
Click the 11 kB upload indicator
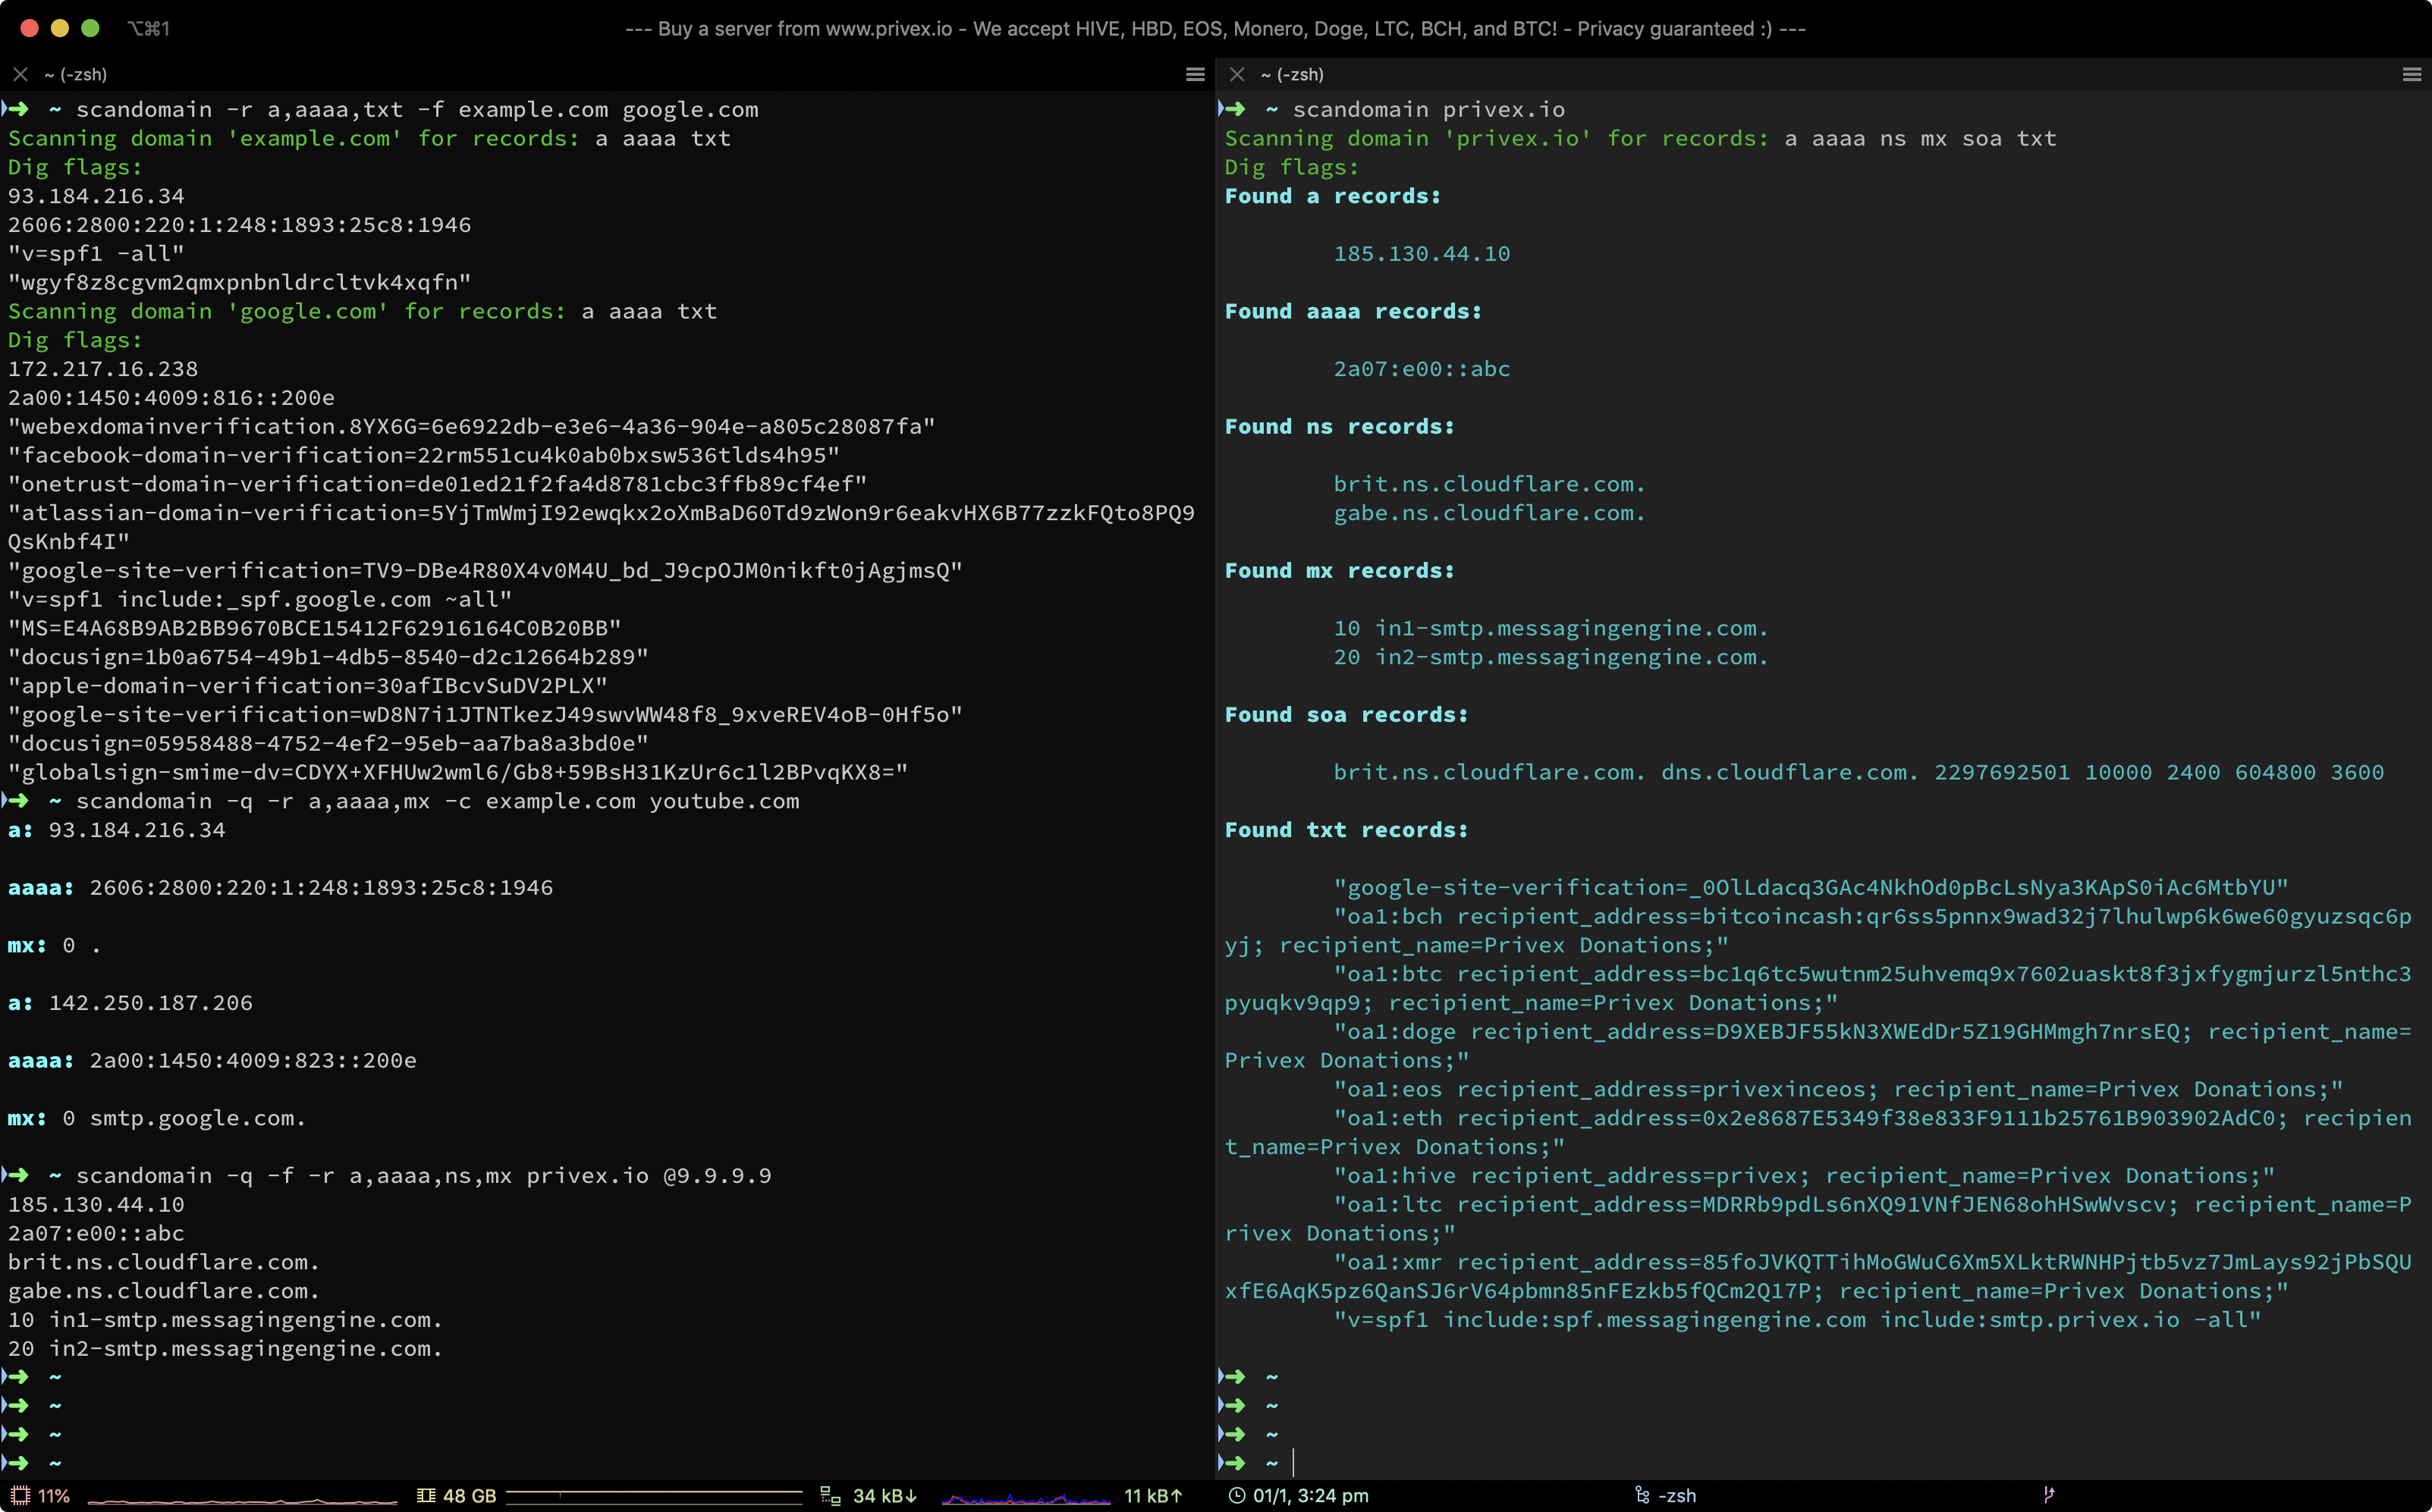[1152, 1496]
